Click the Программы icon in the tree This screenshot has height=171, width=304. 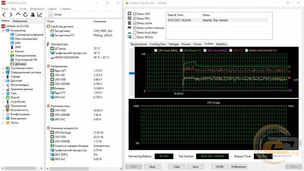click(7, 106)
